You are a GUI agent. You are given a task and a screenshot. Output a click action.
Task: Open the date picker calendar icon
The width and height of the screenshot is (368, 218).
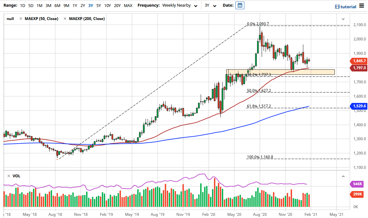240,5
